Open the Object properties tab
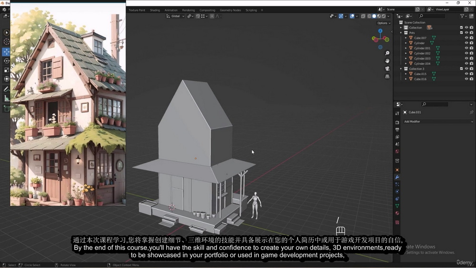This screenshot has width=476, height=268. (397, 169)
